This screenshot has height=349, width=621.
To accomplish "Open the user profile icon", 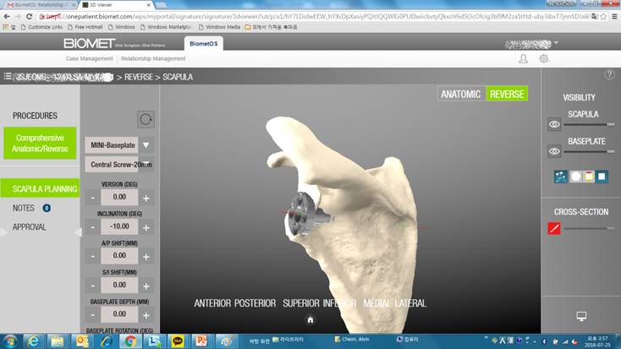I will tap(523, 58).
